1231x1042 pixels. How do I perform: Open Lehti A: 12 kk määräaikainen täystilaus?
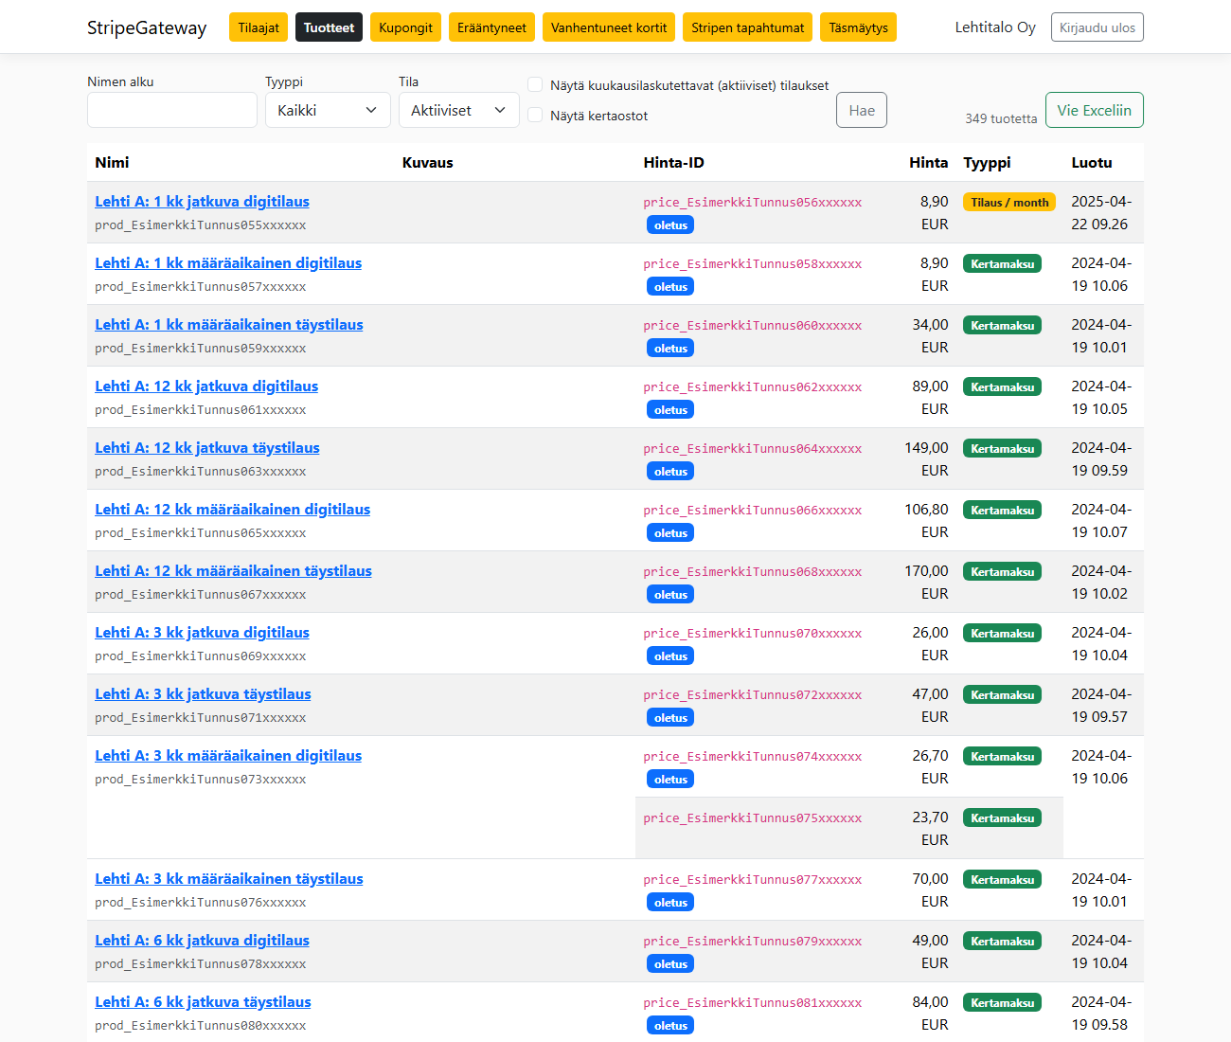click(233, 570)
